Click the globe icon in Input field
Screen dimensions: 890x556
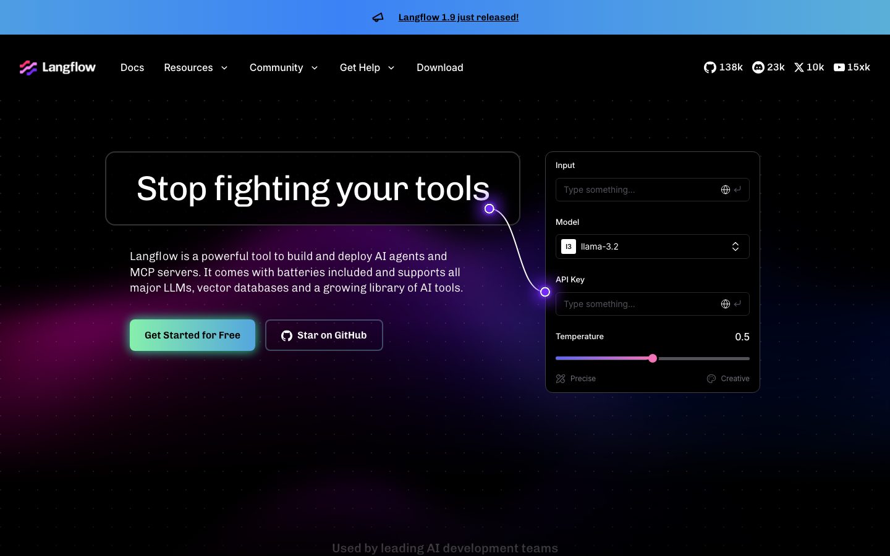(x=726, y=190)
